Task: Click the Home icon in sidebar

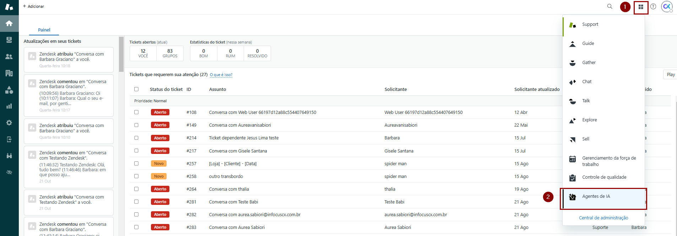Action: pyautogui.click(x=9, y=23)
